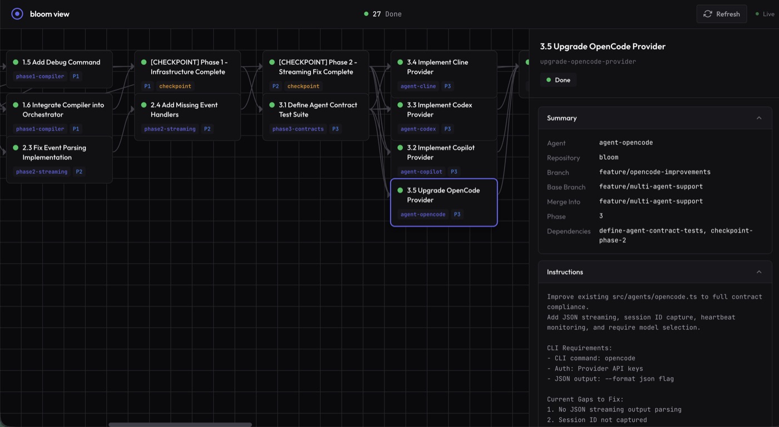Click the green dot beside the 27 Done counter
The height and width of the screenshot is (427, 779).
pyautogui.click(x=366, y=13)
